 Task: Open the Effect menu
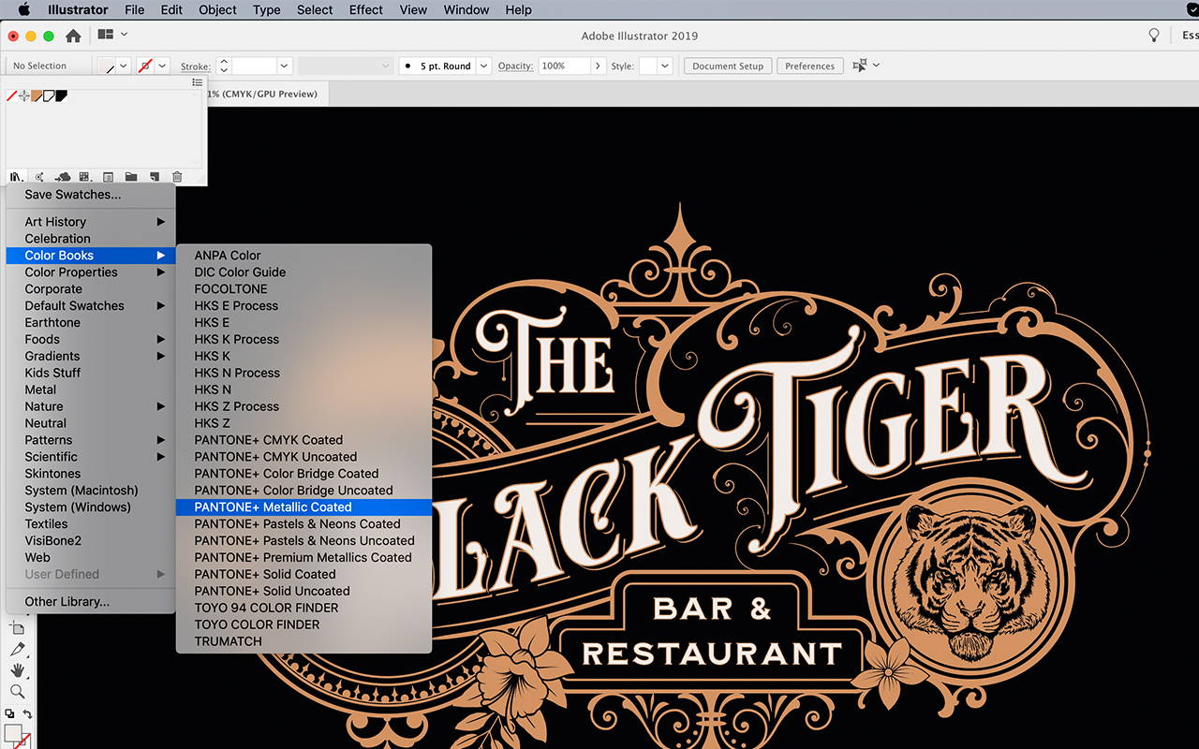[x=366, y=10]
